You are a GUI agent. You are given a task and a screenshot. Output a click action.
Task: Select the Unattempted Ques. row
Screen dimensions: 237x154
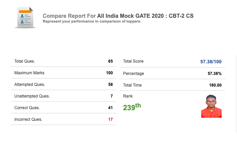(64, 96)
